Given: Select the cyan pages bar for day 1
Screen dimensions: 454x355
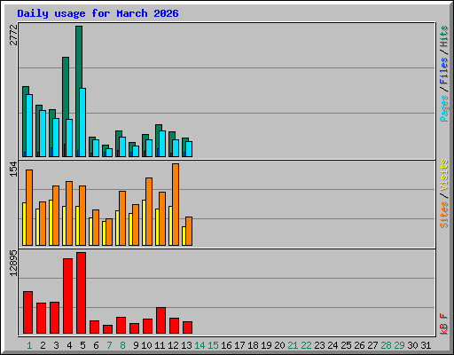Looking at the screenshot, I should pyautogui.click(x=29, y=126).
